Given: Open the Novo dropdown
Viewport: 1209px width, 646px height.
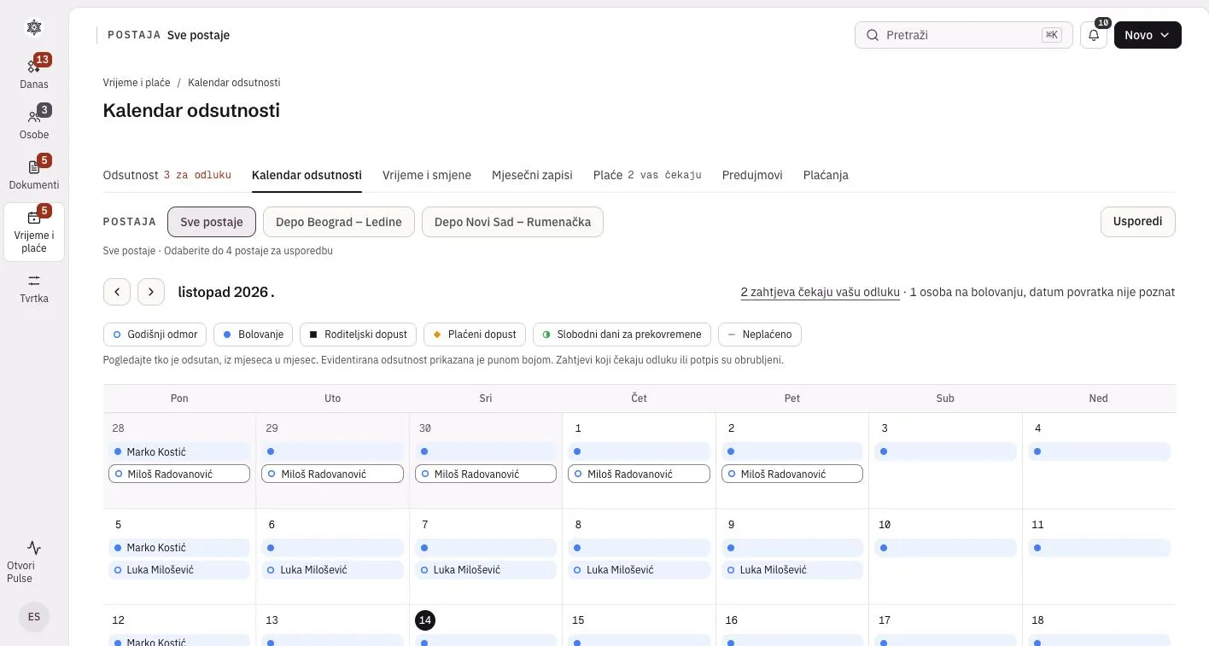Looking at the screenshot, I should coord(1148,35).
